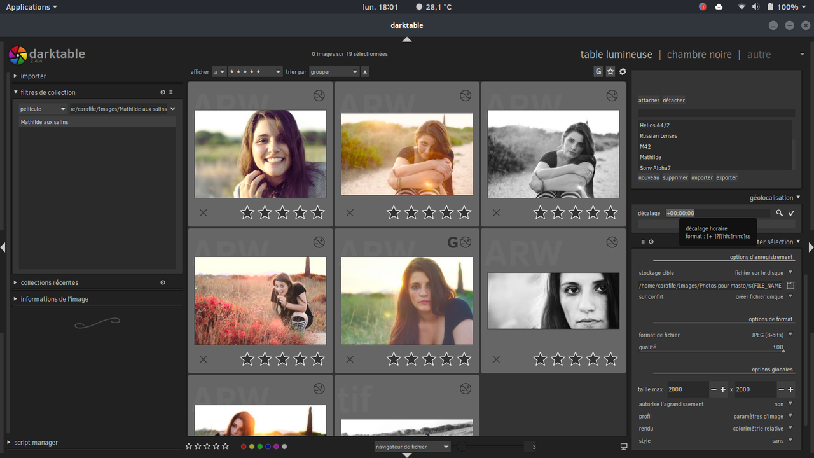Open darktable preferences gear
The height and width of the screenshot is (458, 814).
[x=623, y=72]
